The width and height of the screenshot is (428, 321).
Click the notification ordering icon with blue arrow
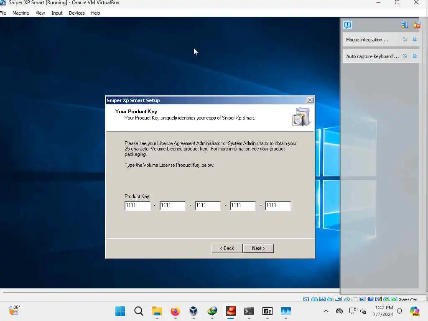click(x=405, y=25)
